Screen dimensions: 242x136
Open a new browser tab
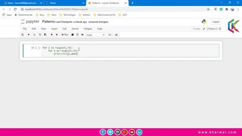tap(132, 3)
